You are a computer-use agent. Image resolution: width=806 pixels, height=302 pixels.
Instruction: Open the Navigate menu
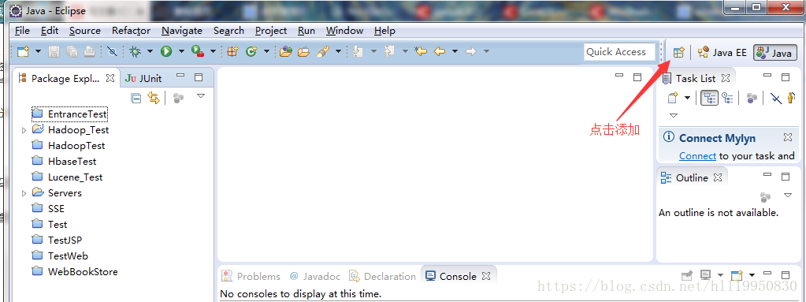(182, 31)
